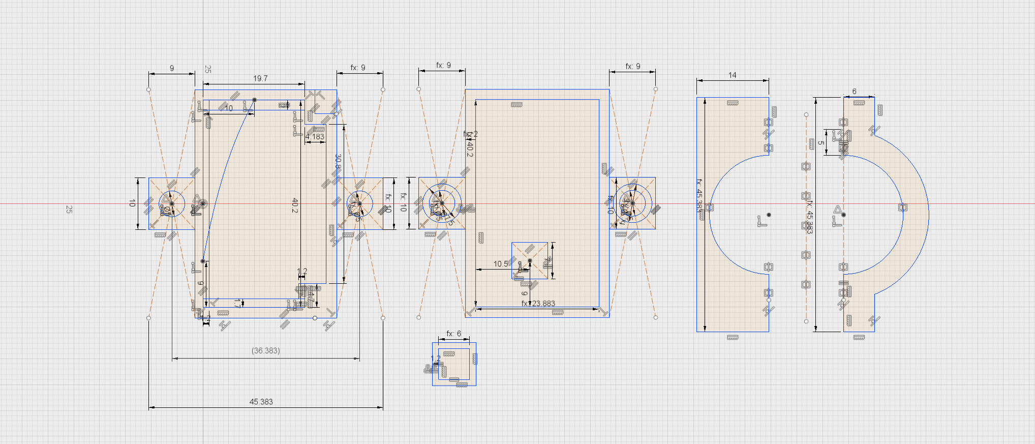Click the 4.183 dimension value

pyautogui.click(x=315, y=137)
